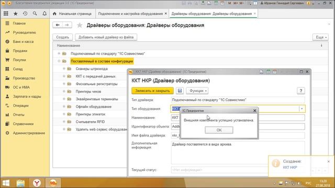Go forward with right arrow button
The height and width of the screenshot is (188, 335).
pos(67,25)
